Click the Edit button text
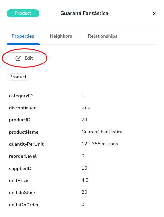Viewport: 164px width, 217px height. click(x=29, y=58)
